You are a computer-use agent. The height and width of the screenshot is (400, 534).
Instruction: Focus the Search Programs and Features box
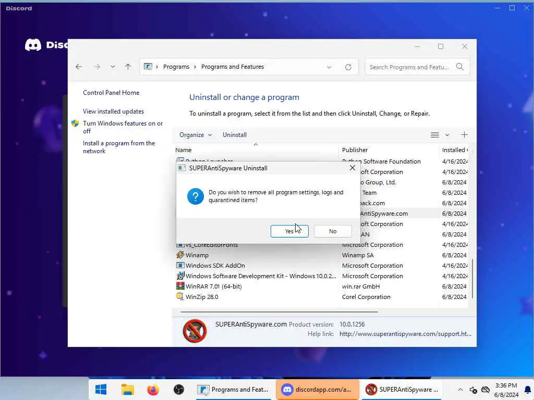coord(417,67)
